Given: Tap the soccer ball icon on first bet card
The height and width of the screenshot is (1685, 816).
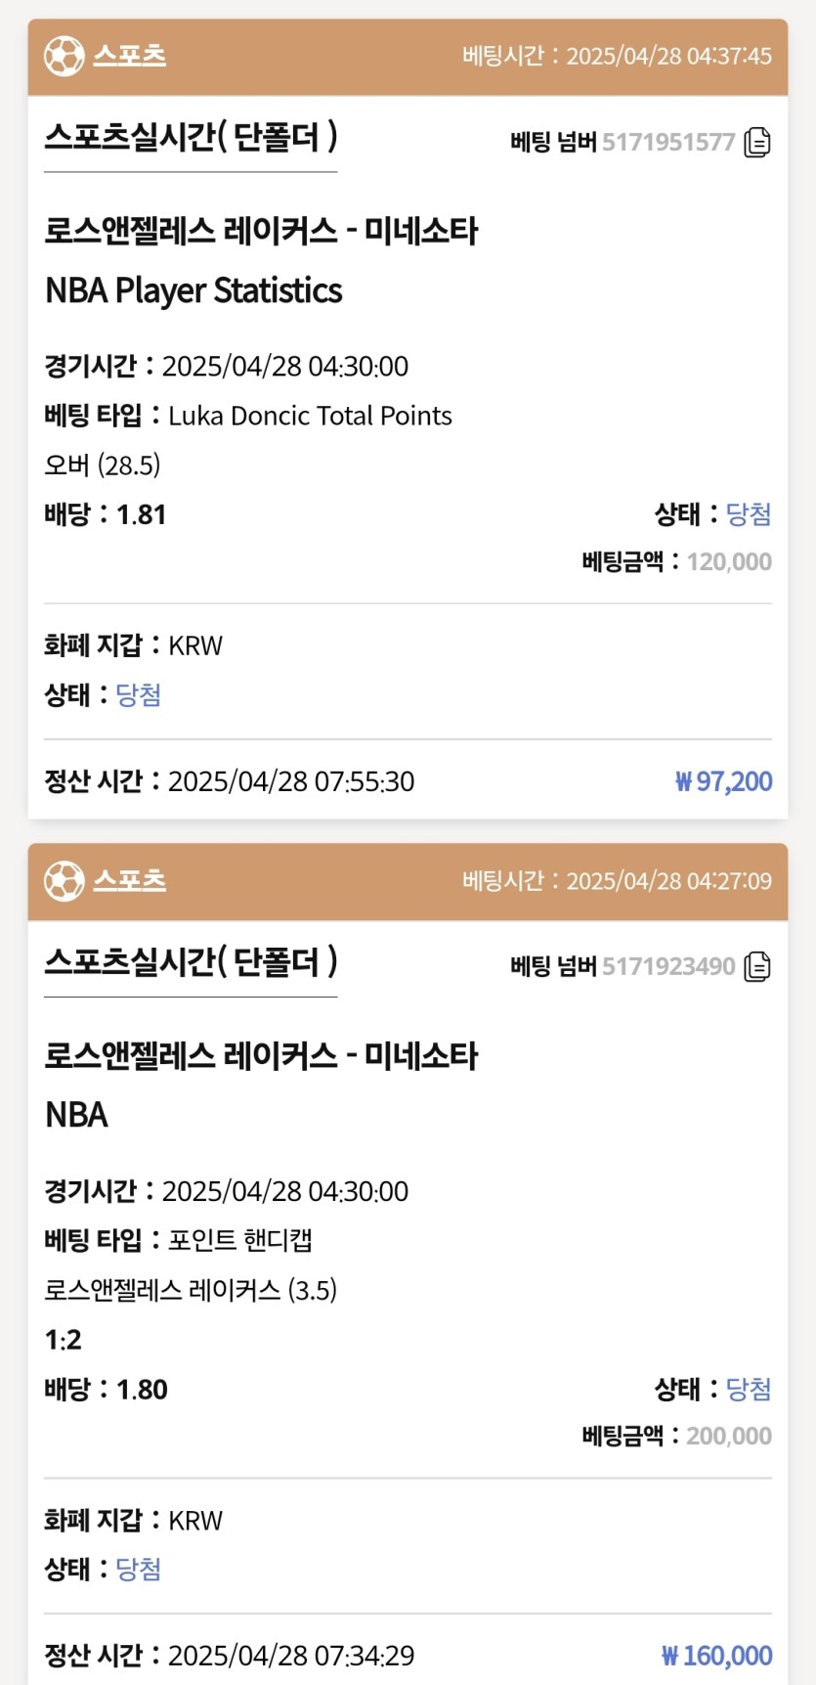Looking at the screenshot, I should pos(64,56).
